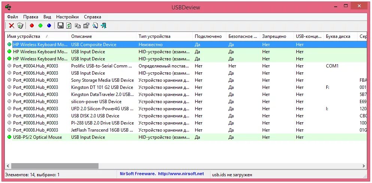Open the http://www.nirsoft.net link
Viewport: 372px width, 183px height.
tap(181, 174)
